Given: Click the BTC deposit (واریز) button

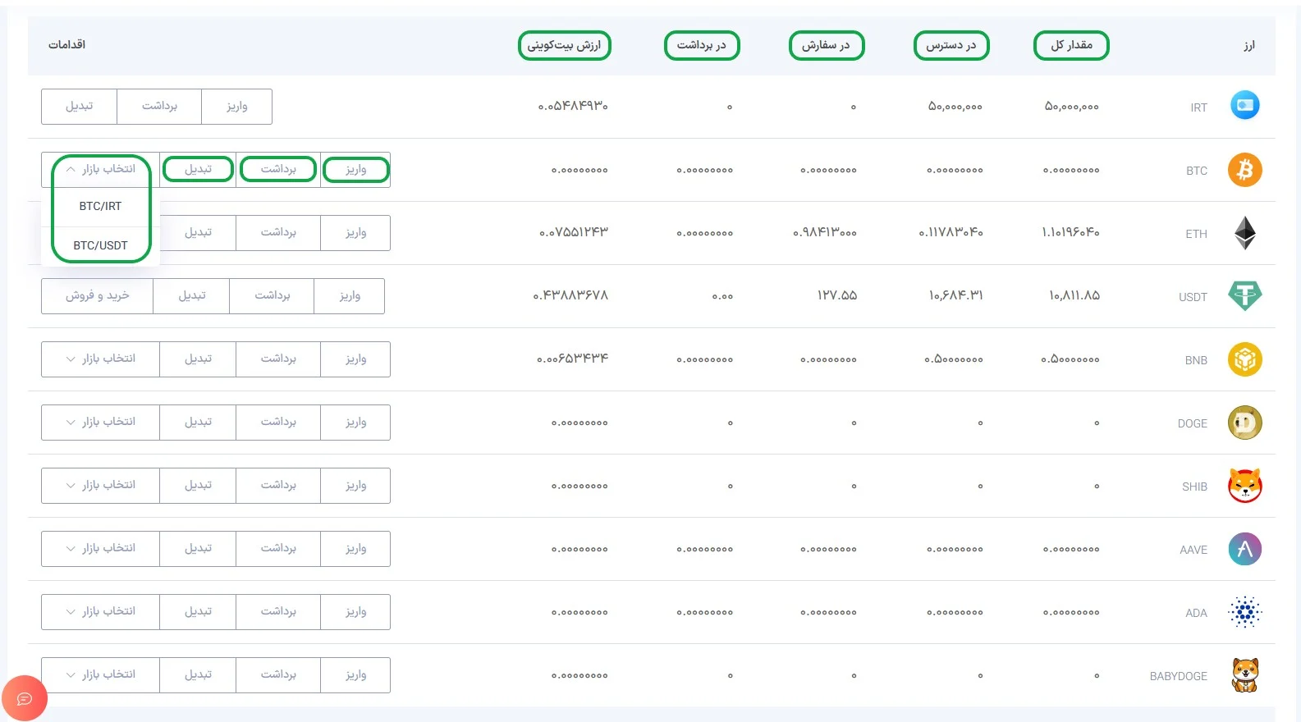Looking at the screenshot, I should click(355, 170).
